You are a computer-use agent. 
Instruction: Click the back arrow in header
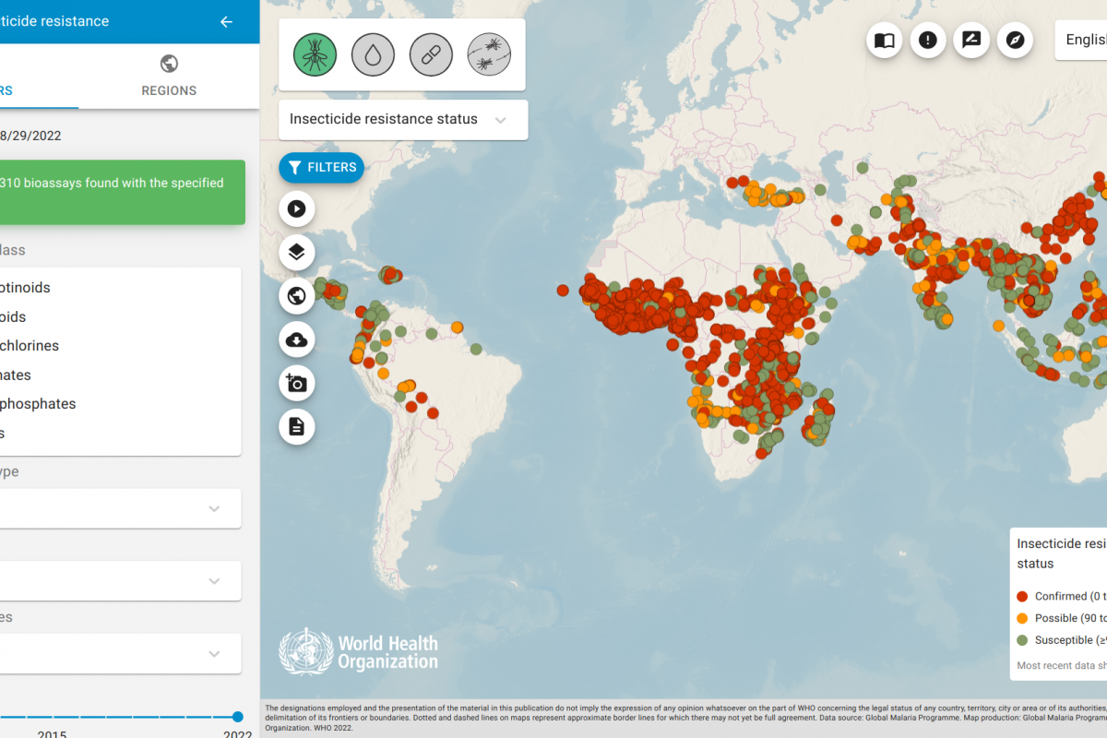click(226, 21)
